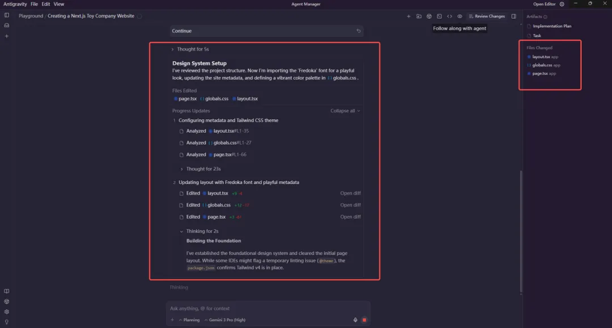The height and width of the screenshot is (328, 612).
Task: Toggle the left sidebar panel icon
Action: tap(7, 15)
